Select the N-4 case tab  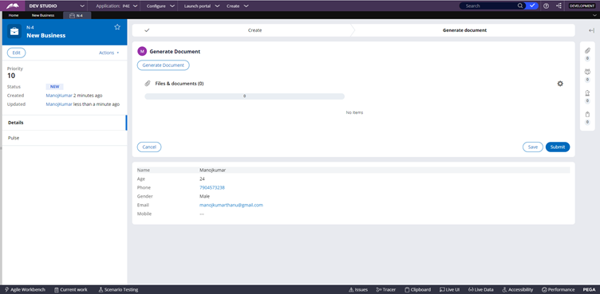coord(77,15)
